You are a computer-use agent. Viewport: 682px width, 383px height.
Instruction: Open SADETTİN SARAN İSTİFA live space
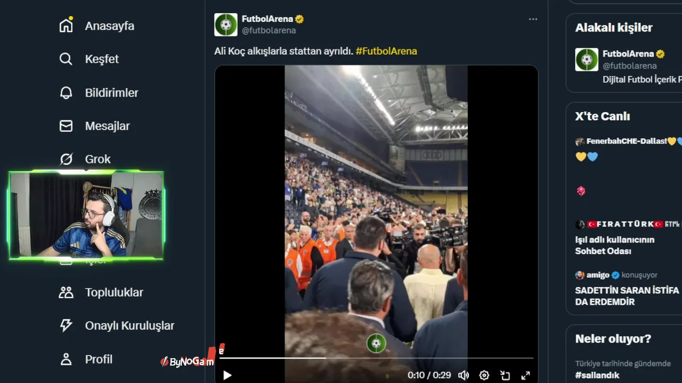tap(627, 296)
